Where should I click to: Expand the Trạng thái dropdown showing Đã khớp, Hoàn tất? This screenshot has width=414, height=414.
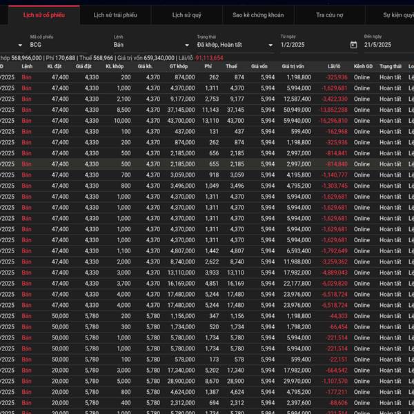coord(270,45)
